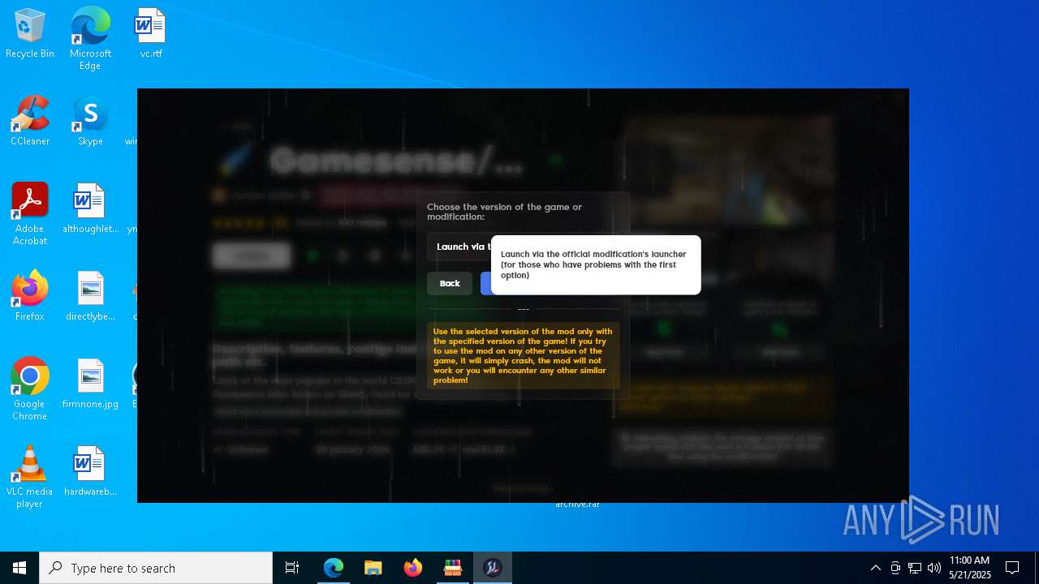Open VLC media player shortcut
This screenshot has width=1039, height=584.
click(30, 477)
